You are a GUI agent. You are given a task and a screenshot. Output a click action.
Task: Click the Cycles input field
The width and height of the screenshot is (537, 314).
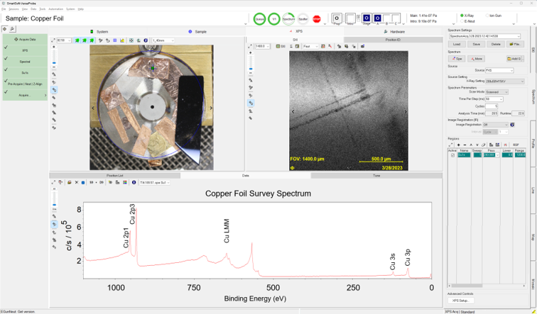click(x=491, y=106)
